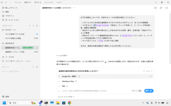The height and width of the screenshot is (106, 171).
Task: Show hidden system tray icons chevron
Action: click(143, 103)
